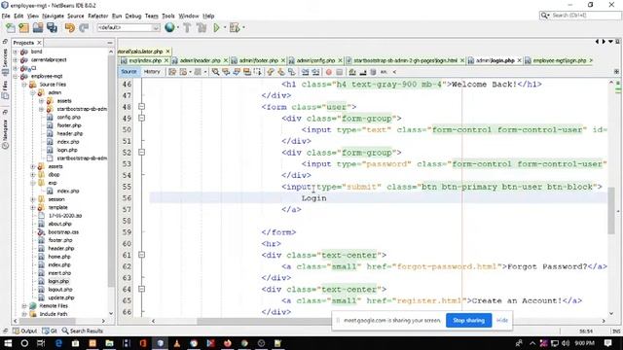Click the Hide link in sharing bar
This screenshot has width=623, height=350.
click(x=502, y=320)
